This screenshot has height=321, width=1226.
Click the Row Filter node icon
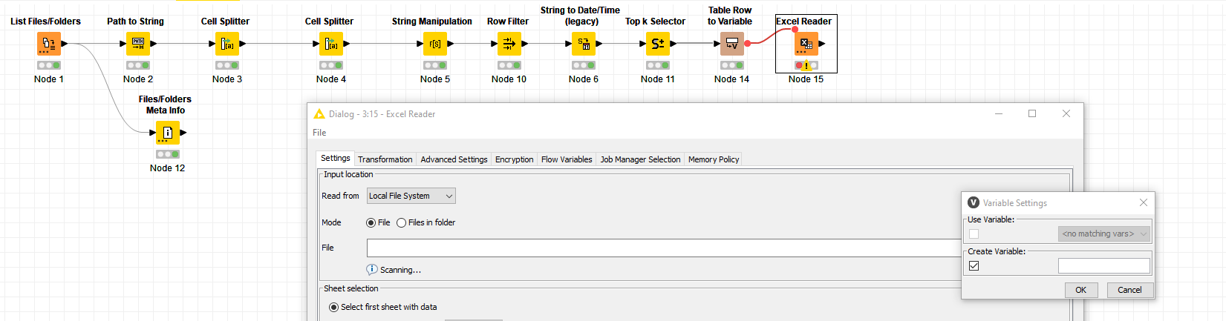(x=509, y=44)
